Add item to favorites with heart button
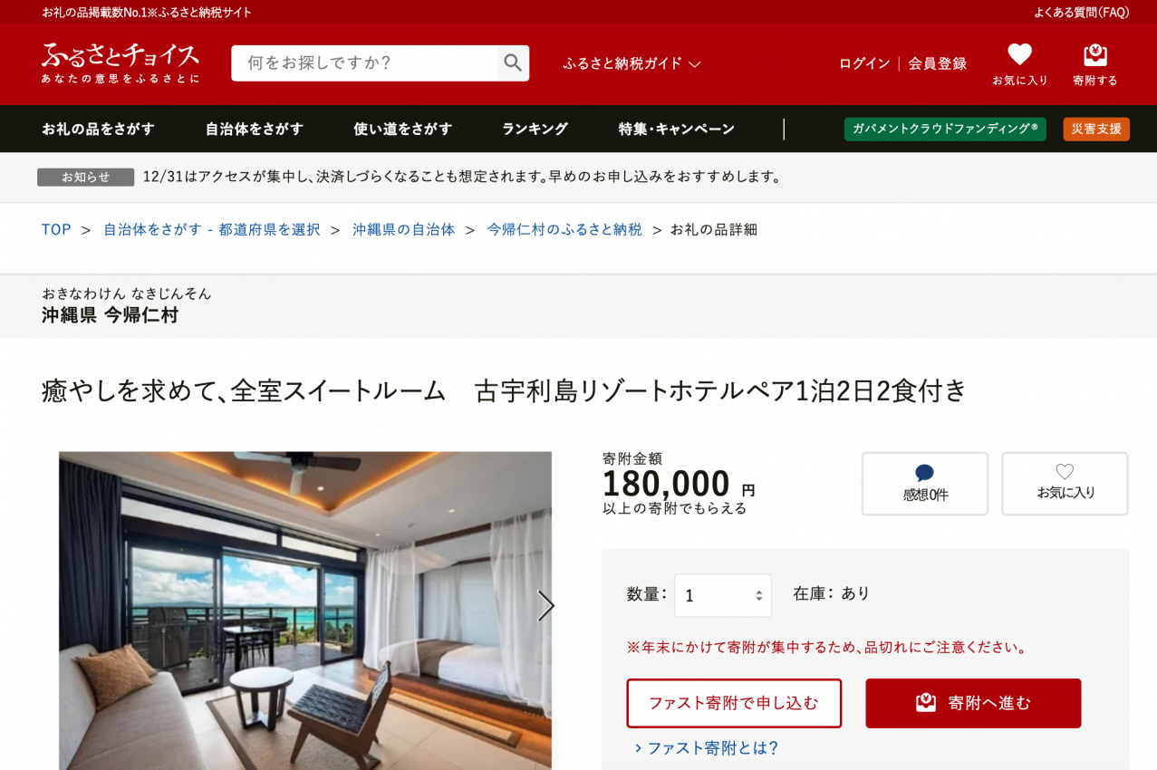 1065,484
